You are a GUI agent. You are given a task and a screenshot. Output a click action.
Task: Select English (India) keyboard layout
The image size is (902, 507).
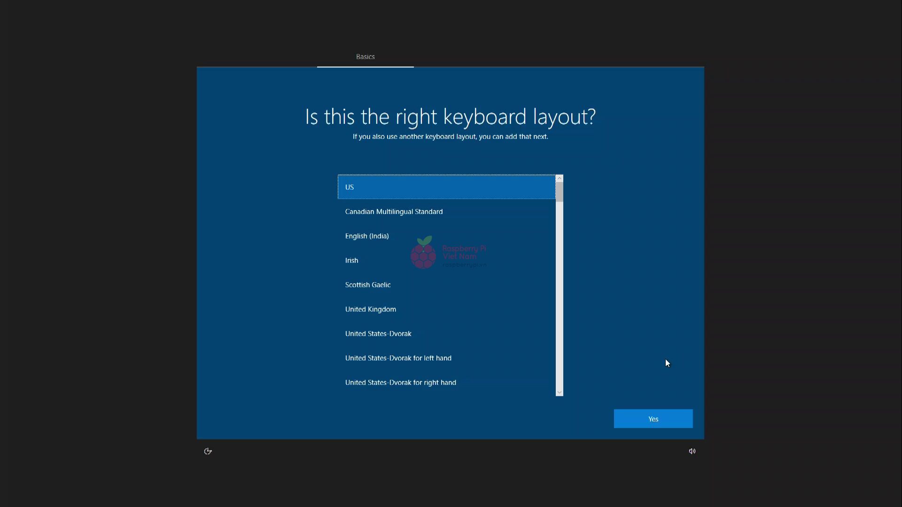tap(366, 236)
